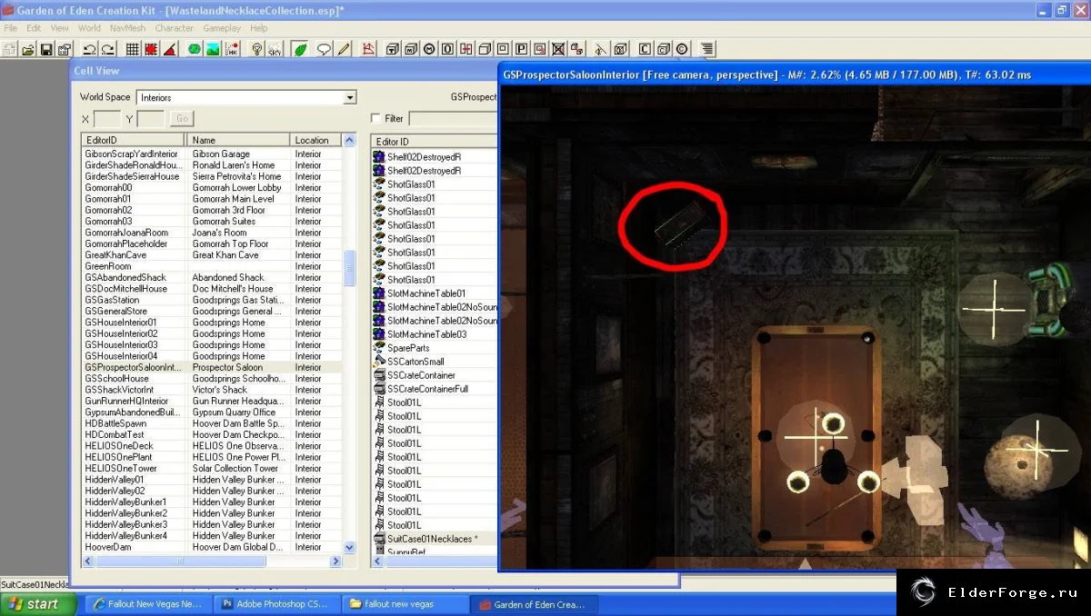Toggle the SKY toolbar icon
Screen dimensions: 1091x616
tap(275, 49)
